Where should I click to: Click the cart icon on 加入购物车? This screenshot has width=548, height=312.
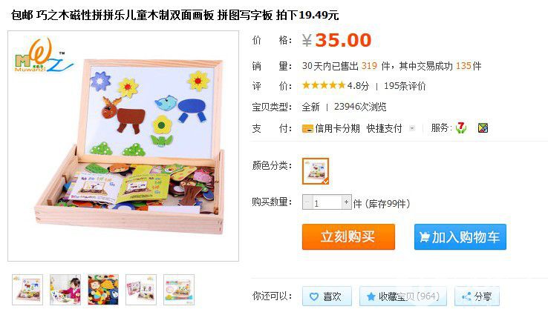[425, 237]
